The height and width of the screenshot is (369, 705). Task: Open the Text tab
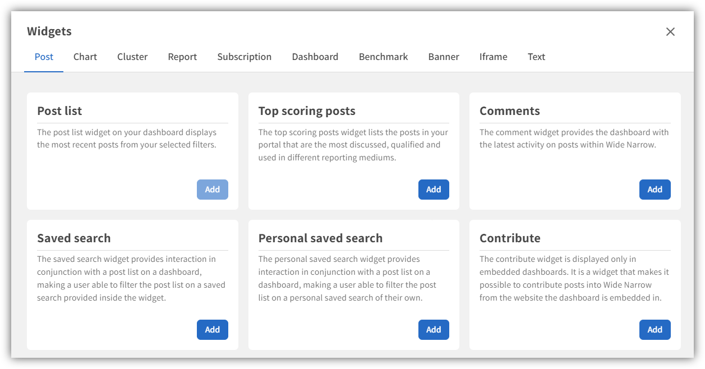(536, 57)
